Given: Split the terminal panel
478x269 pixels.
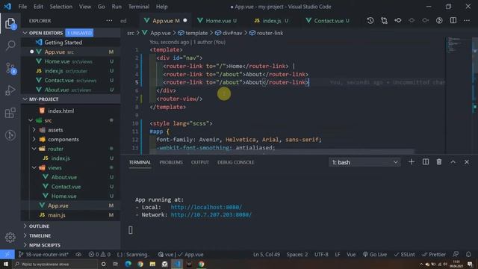Looking at the screenshot, I should click(426, 162).
